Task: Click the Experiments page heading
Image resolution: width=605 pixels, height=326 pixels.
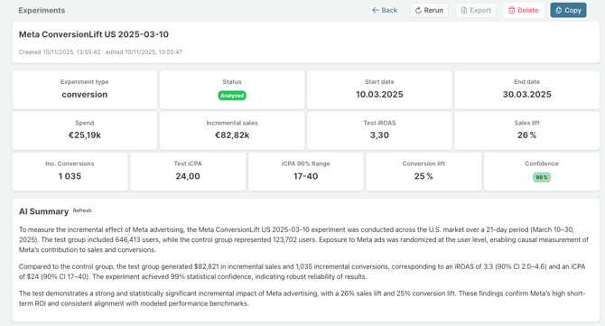Action: (x=42, y=11)
